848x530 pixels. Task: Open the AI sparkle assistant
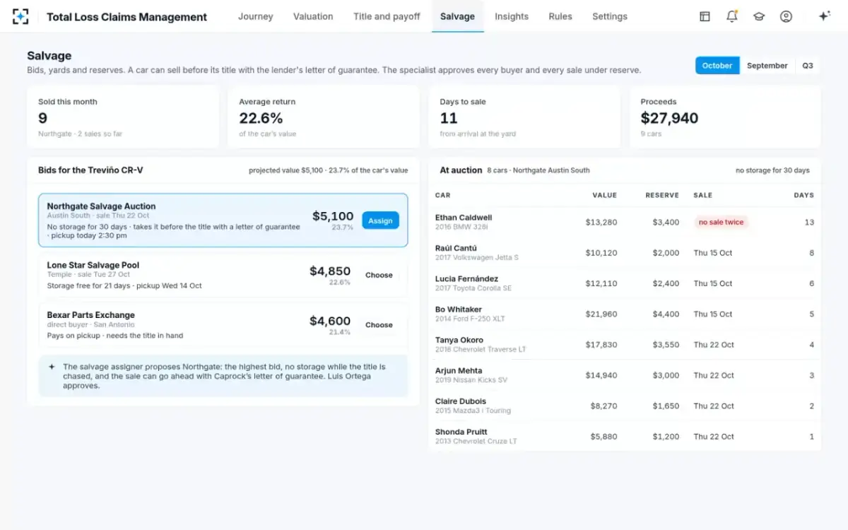click(824, 16)
